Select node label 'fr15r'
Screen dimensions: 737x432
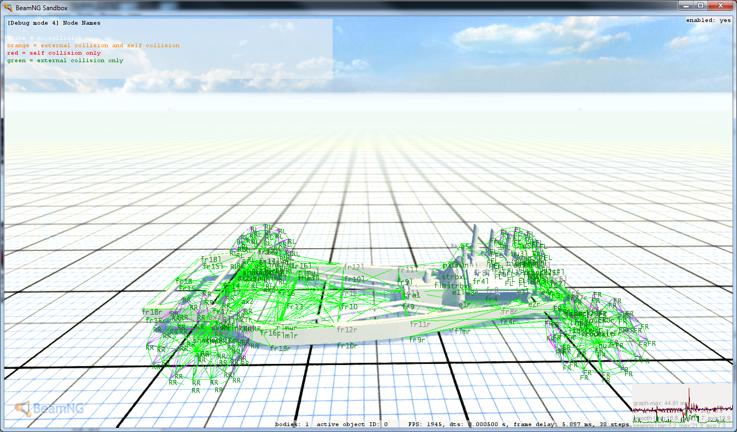coord(155,321)
